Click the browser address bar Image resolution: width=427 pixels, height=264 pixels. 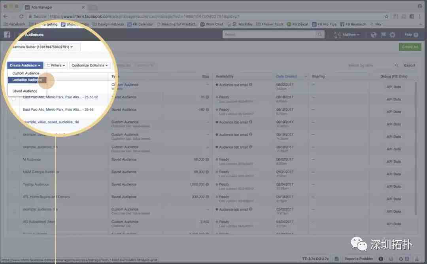204,16
